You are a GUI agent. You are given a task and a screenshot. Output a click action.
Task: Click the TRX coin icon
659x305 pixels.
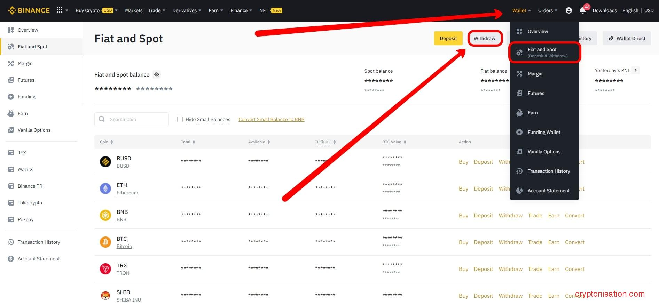pos(105,269)
